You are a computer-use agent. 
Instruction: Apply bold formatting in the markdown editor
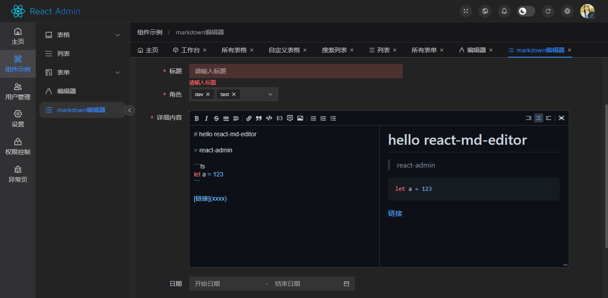point(197,118)
